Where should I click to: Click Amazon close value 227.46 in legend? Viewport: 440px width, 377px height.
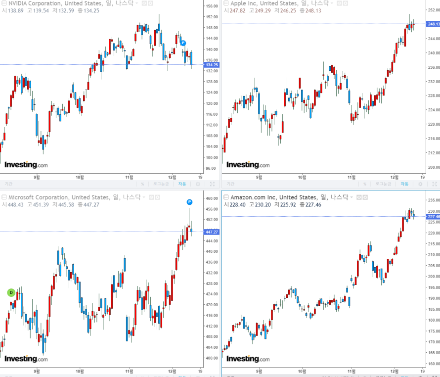(x=313, y=205)
